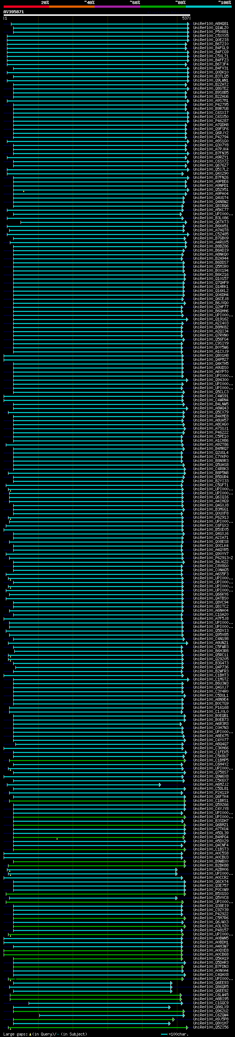
Task: Select hit UniRef100_B5DUR4
Action: 211,477
